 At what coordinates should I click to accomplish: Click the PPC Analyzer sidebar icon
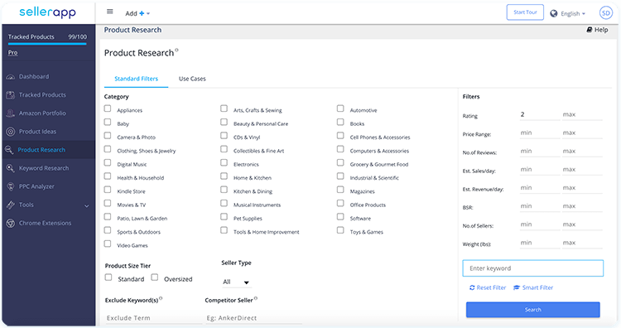pos(11,186)
